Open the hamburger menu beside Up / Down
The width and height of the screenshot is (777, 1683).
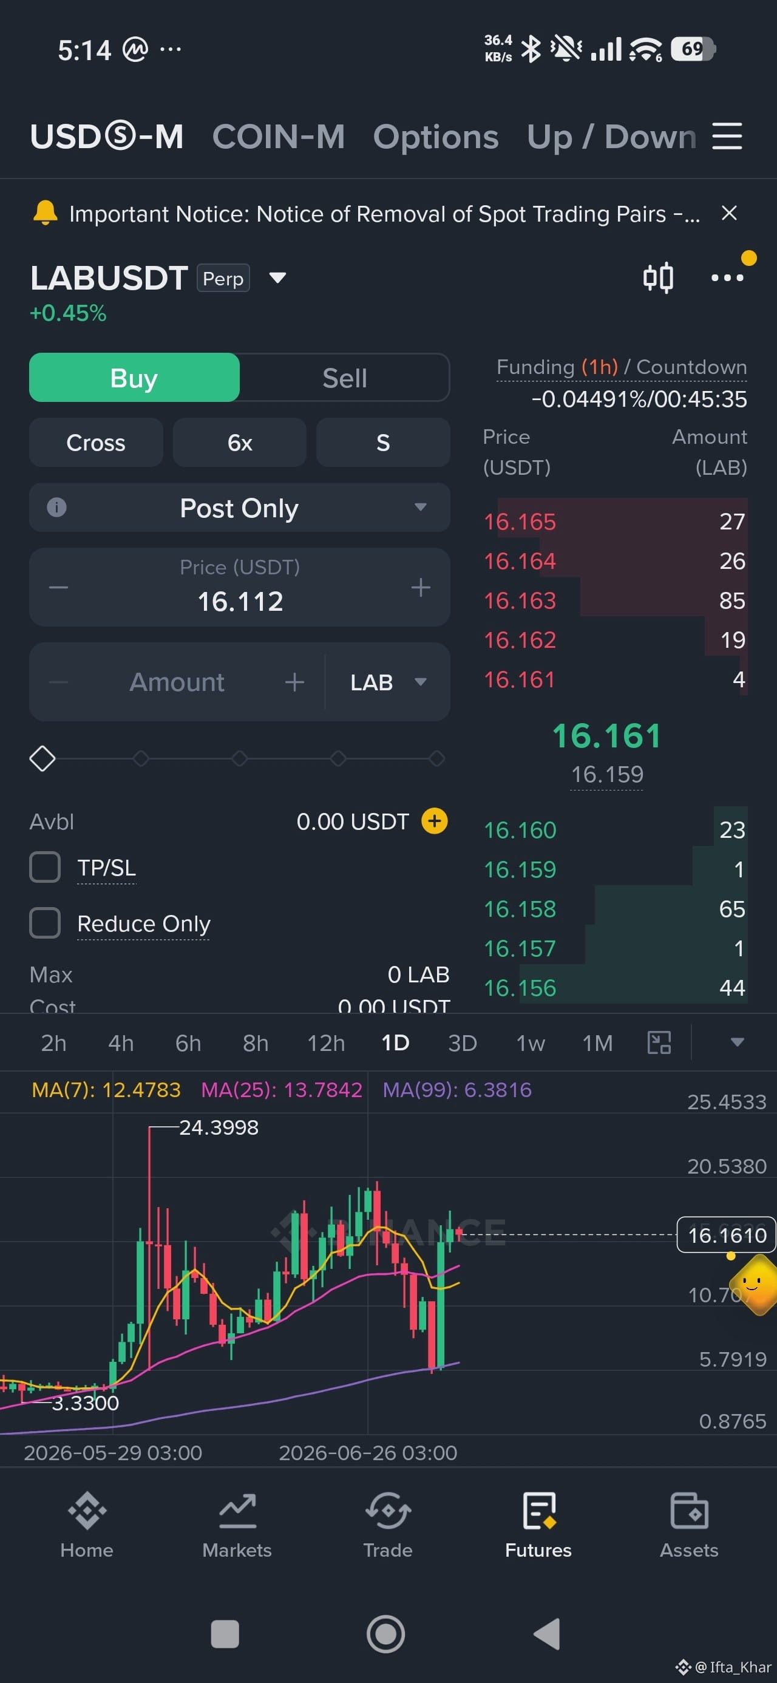pos(727,136)
